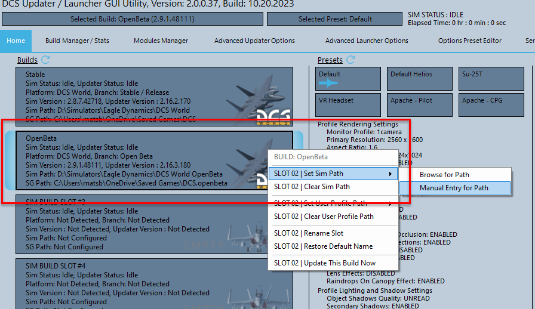The image size is (535, 309).
Task: Click Raindrops On Canopy Effect: ENABLED text
Action: click(386, 281)
